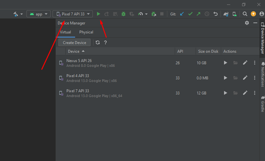Sort by the Device column header
Image resolution: width=265 pixels, height=161 pixels.
(120, 51)
